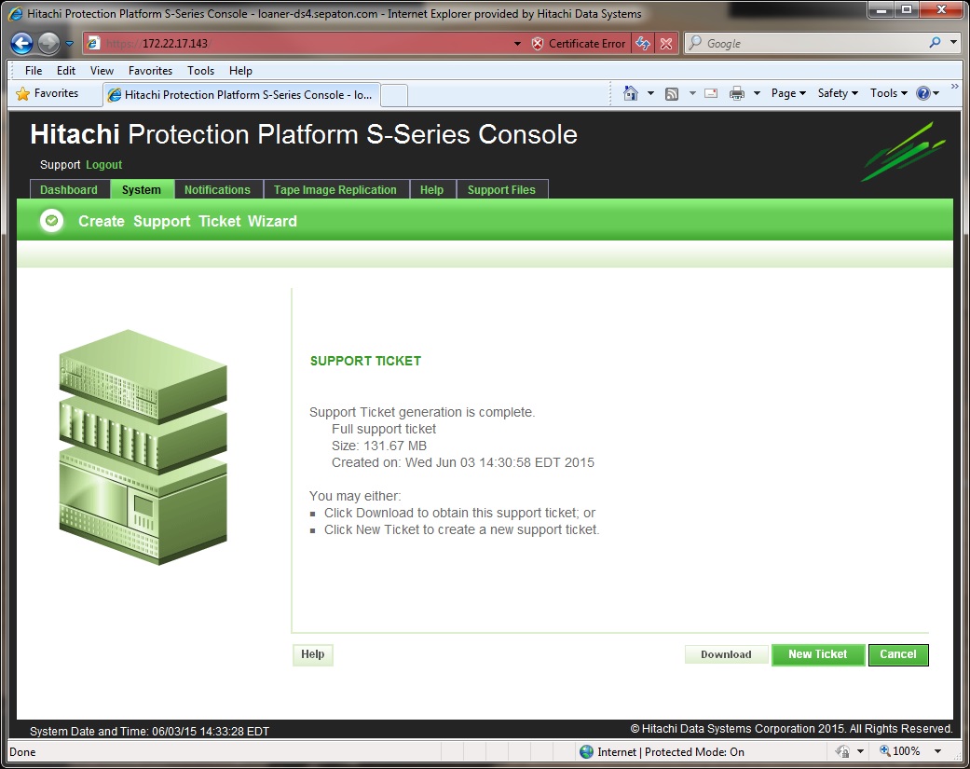This screenshot has width=970, height=769.
Task: Open the Favorites menu
Action: (150, 71)
